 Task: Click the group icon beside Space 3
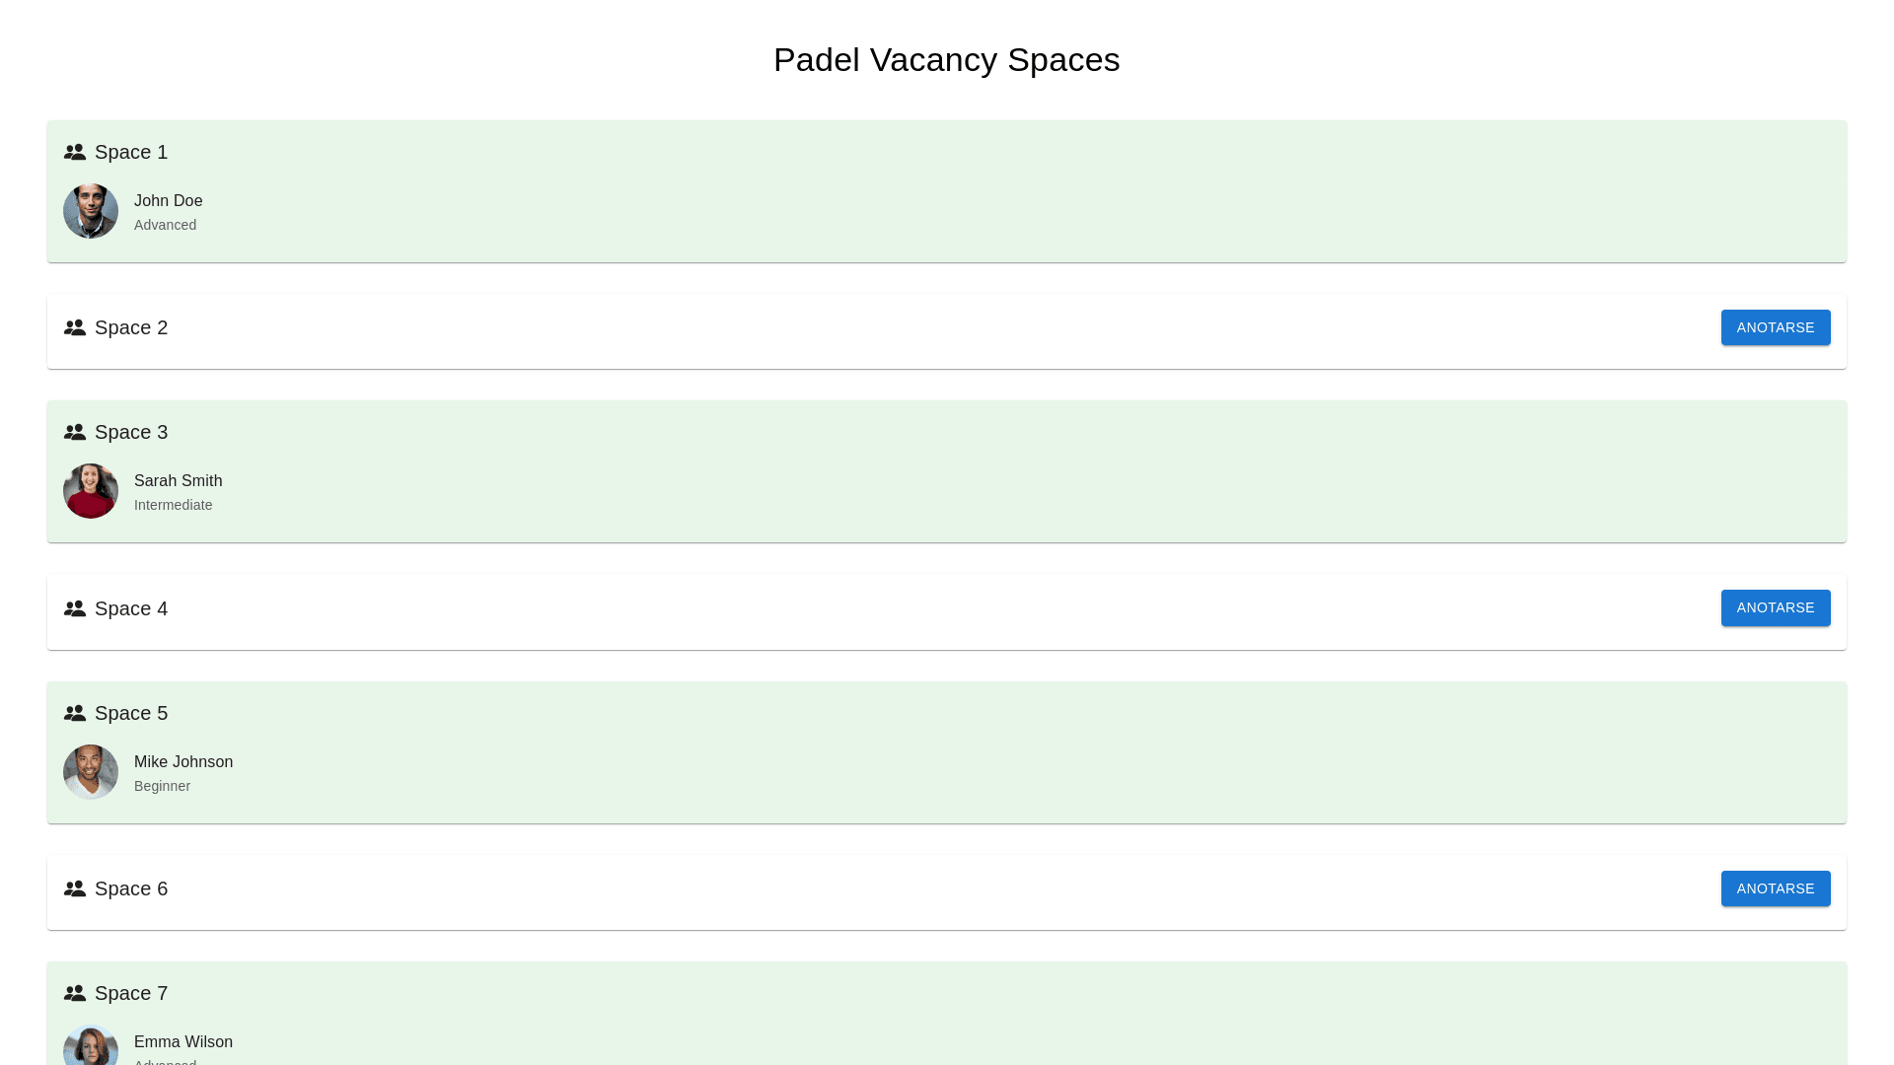click(75, 432)
